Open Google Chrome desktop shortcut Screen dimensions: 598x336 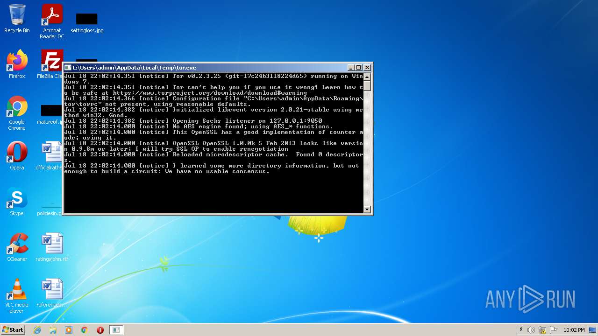click(x=17, y=113)
